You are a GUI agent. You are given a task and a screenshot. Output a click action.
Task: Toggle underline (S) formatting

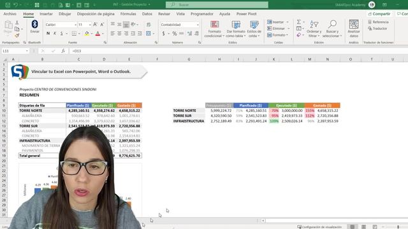point(62,34)
